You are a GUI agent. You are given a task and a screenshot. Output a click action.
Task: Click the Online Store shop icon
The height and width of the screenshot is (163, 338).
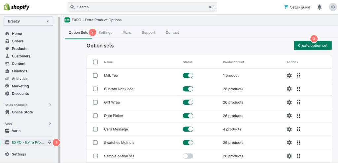click(x=7, y=112)
